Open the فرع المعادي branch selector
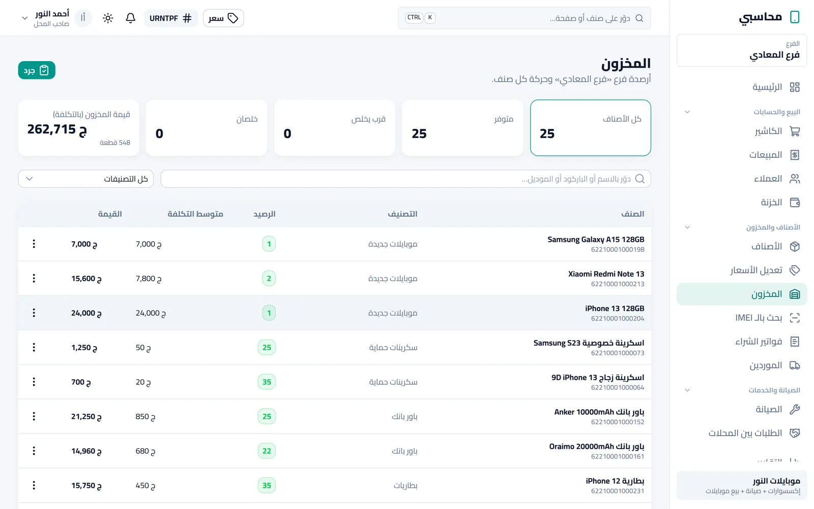 (742, 50)
